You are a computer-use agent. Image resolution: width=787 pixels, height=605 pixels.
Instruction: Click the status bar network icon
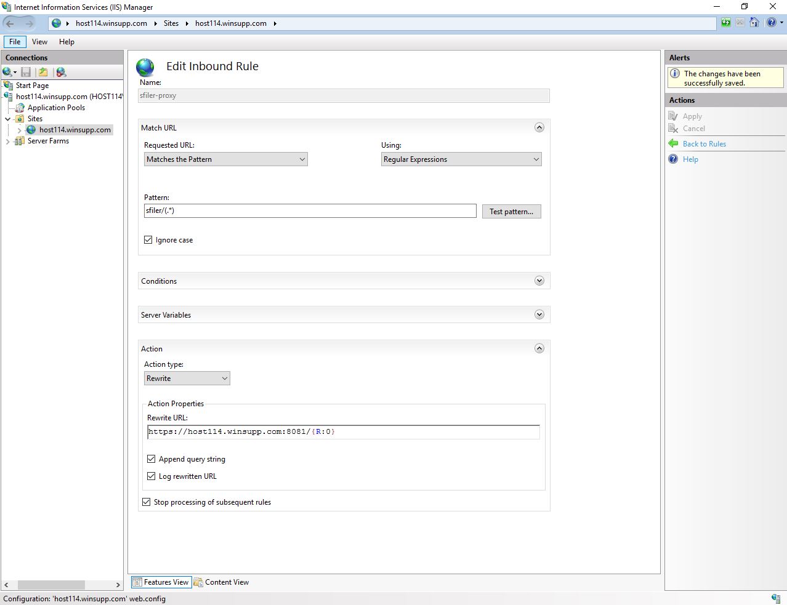[x=775, y=598]
